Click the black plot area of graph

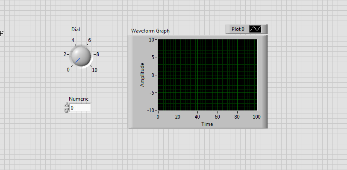[x=208, y=75]
